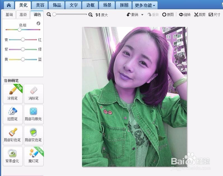Click the zoom in magnifier icon
This screenshot has height=176, width=223.
pyautogui.click(x=90, y=15)
